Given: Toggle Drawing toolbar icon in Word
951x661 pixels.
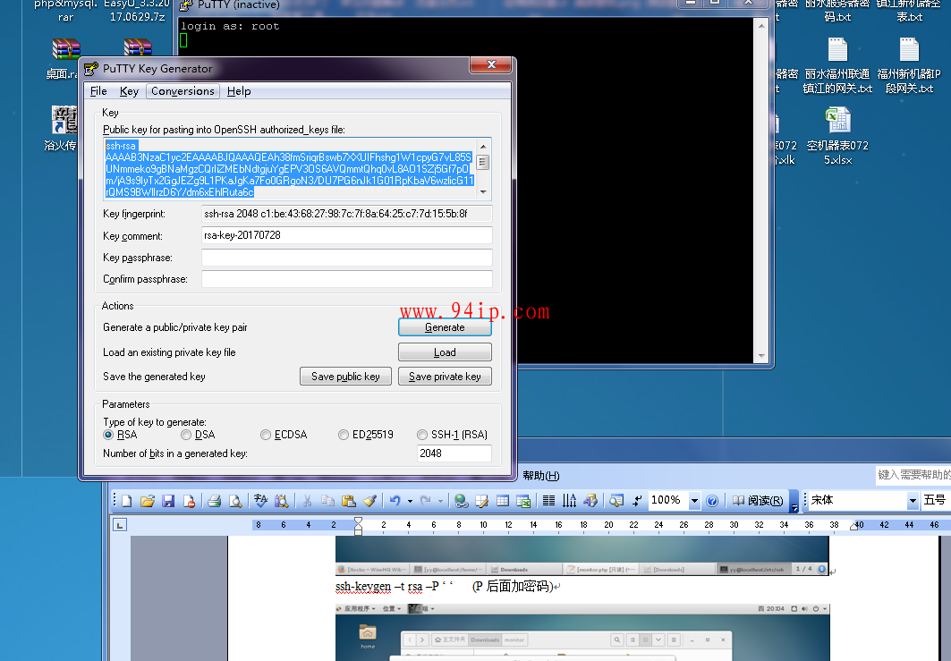Looking at the screenshot, I should point(590,501).
